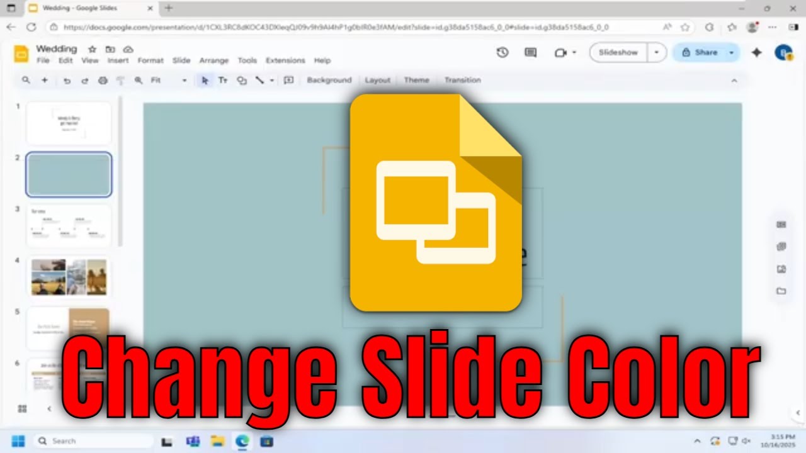Open the Help menu
The height and width of the screenshot is (453, 806).
[322, 60]
